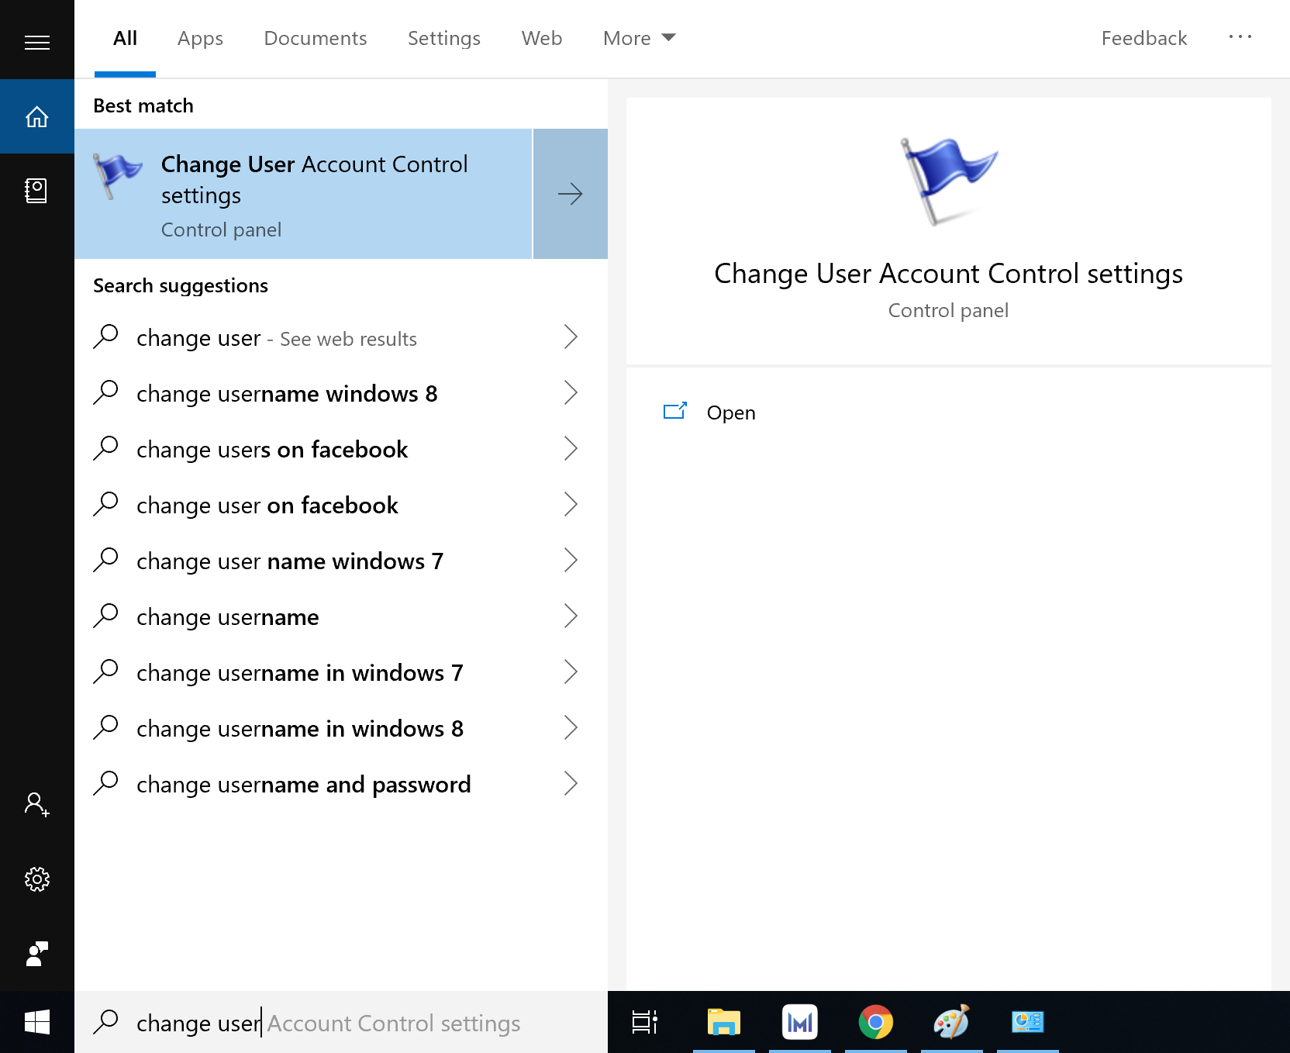Expand the More filter dropdown
This screenshot has height=1053, width=1290.
(x=639, y=38)
